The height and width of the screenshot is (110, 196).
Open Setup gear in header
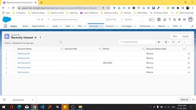pyautogui.click(x=175, y=20)
